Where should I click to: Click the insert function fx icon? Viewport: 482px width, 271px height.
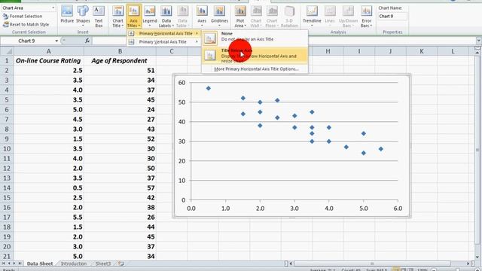pyautogui.click(x=87, y=41)
